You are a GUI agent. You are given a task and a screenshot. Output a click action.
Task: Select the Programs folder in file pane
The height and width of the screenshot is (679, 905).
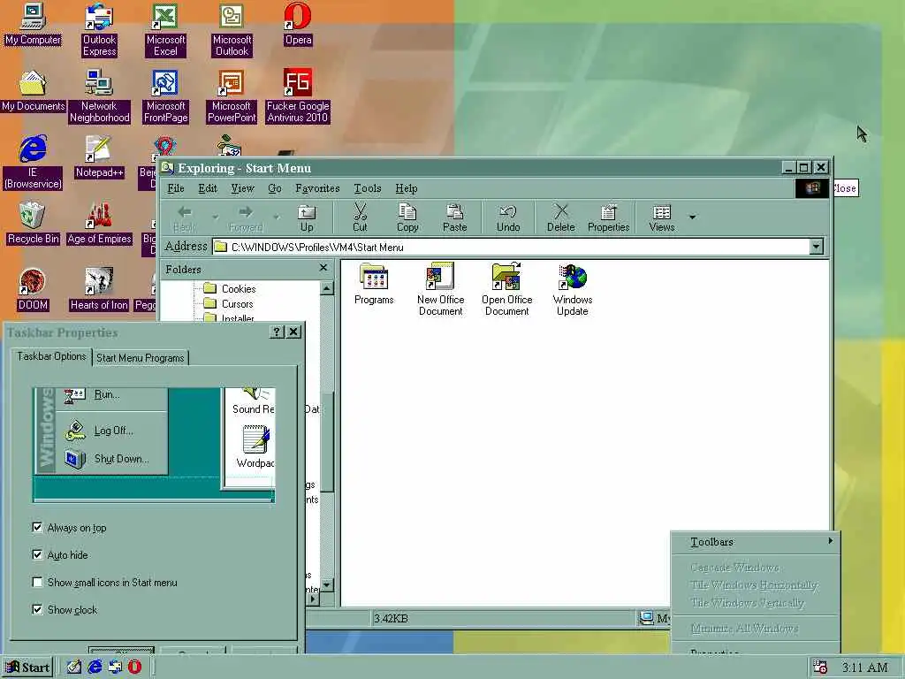click(x=374, y=284)
